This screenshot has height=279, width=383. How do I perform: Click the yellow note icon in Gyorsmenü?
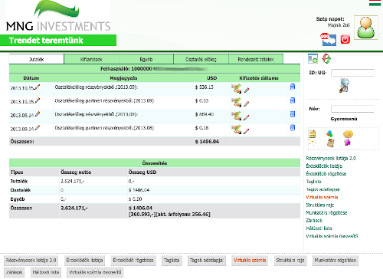point(312,133)
